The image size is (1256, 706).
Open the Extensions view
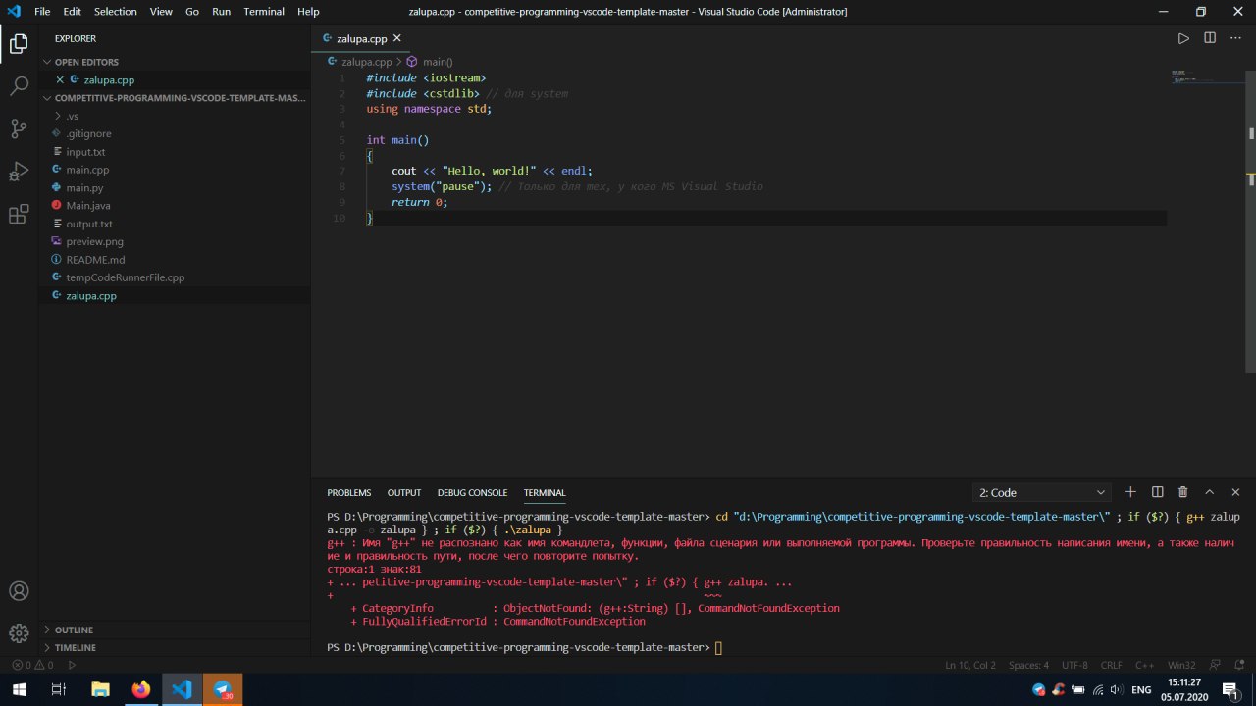pos(19,215)
